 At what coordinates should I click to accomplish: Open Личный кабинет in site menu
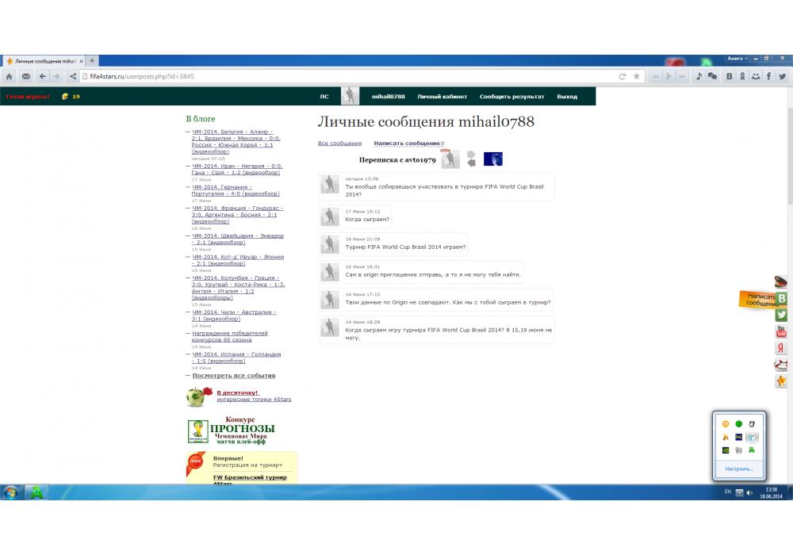point(442,97)
